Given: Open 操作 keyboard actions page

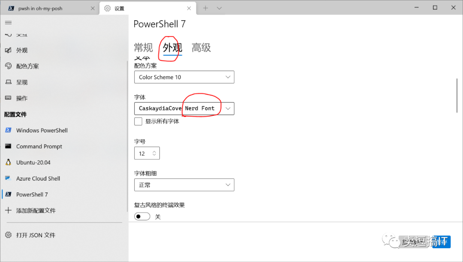Looking at the screenshot, I should 63,98.
